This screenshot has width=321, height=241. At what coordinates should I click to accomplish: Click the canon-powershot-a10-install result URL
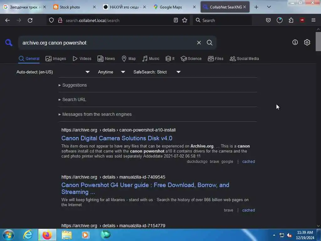(x=118, y=130)
